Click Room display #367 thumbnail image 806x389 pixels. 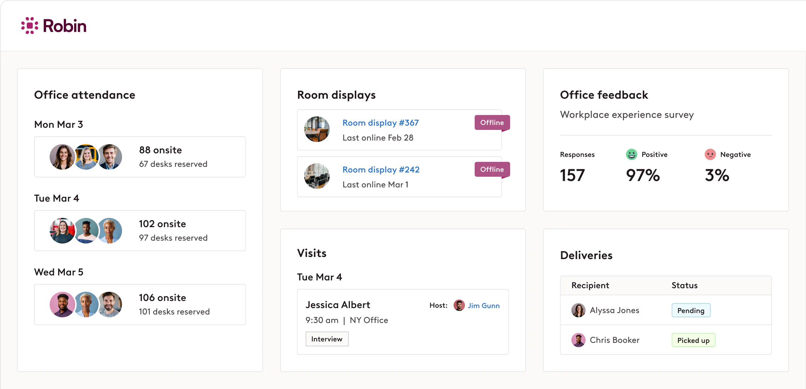(x=317, y=129)
